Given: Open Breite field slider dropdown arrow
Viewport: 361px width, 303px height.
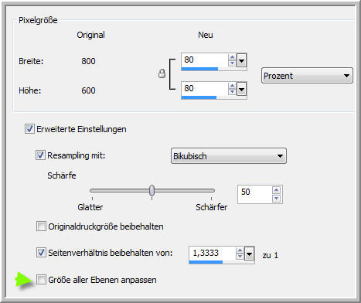Looking at the screenshot, I should 241,60.
